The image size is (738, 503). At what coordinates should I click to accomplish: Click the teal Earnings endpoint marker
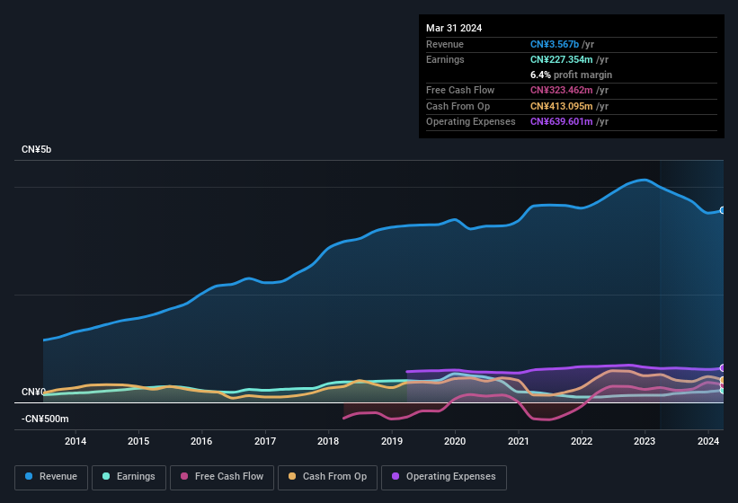[722, 390]
